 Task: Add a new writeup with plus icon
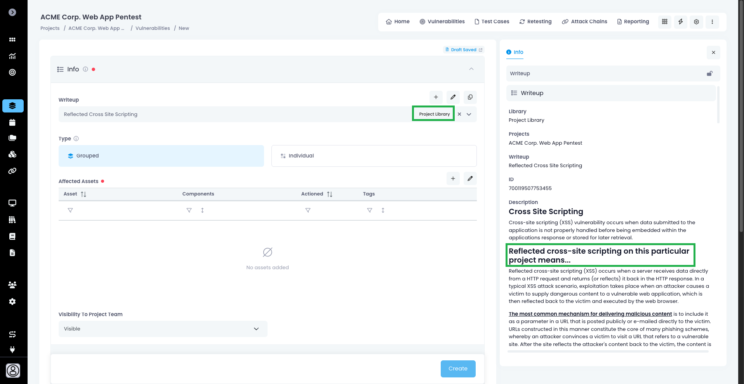pos(436,97)
